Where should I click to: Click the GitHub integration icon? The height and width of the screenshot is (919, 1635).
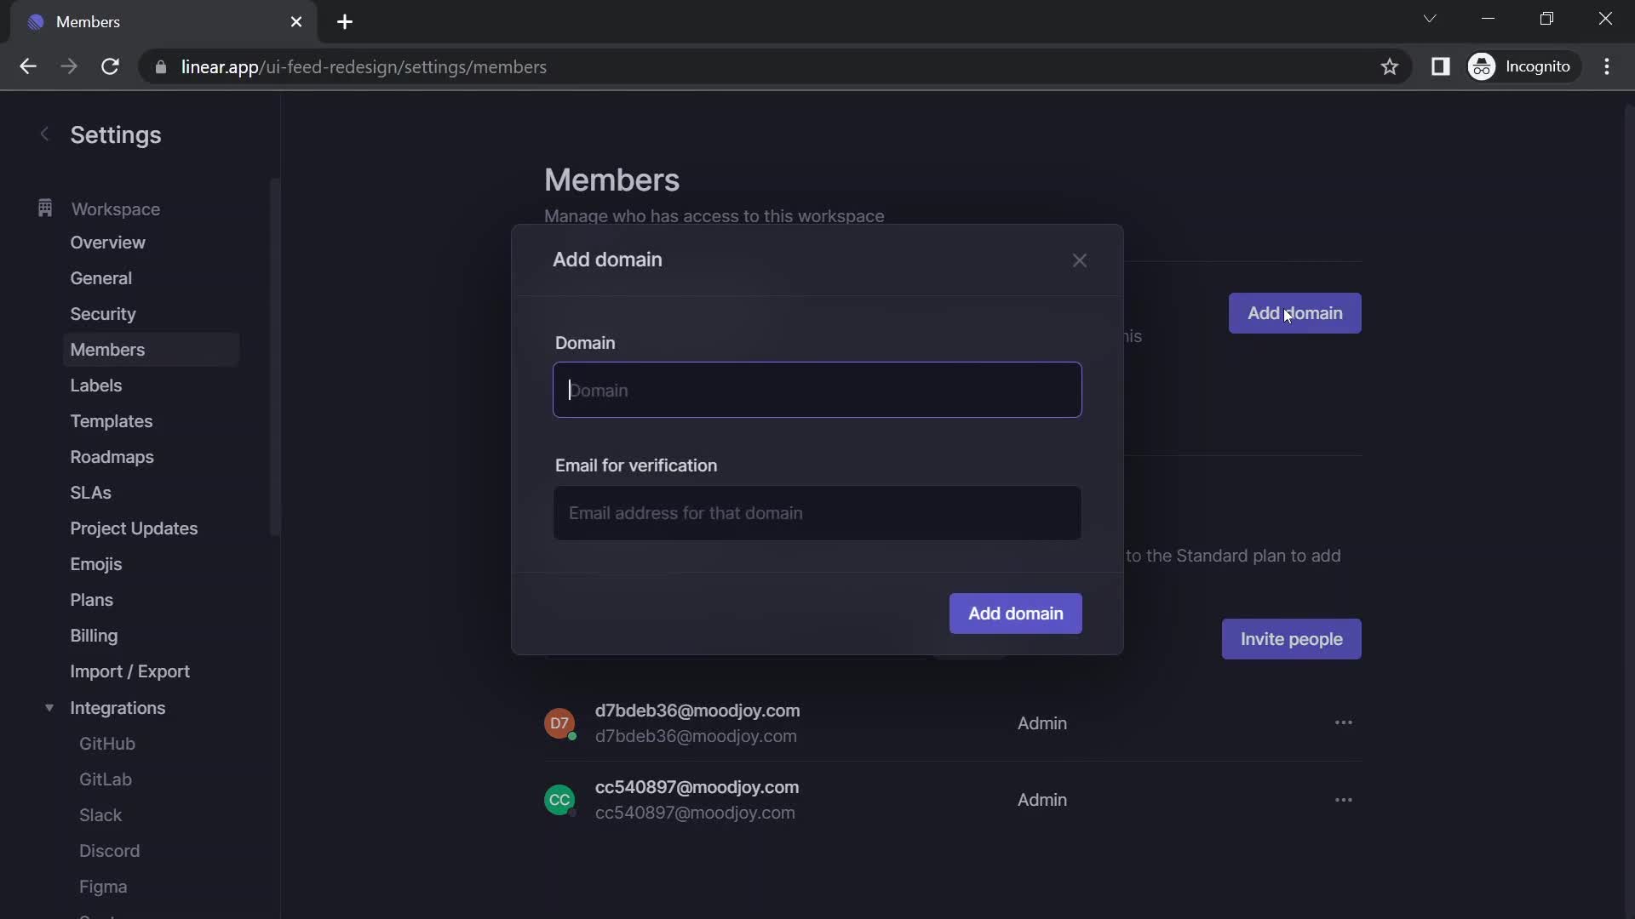106,743
